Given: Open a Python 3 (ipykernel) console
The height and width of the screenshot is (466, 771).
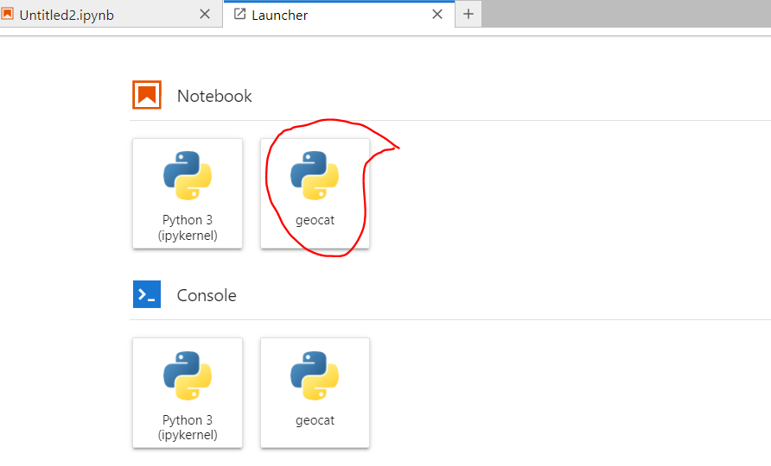Looking at the screenshot, I should point(188,393).
